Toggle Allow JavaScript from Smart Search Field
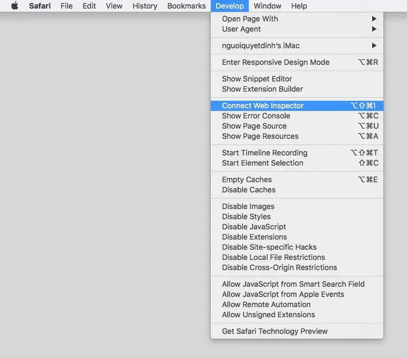The image size is (407, 358). pos(297,284)
